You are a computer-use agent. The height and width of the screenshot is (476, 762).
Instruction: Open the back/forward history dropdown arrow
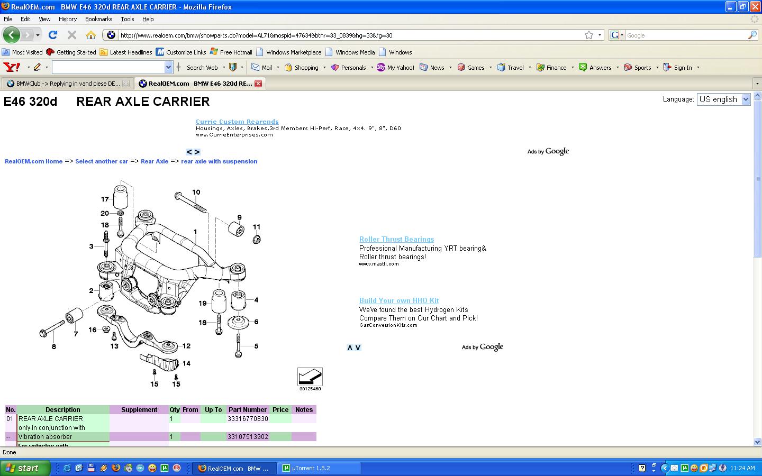pyautogui.click(x=38, y=35)
